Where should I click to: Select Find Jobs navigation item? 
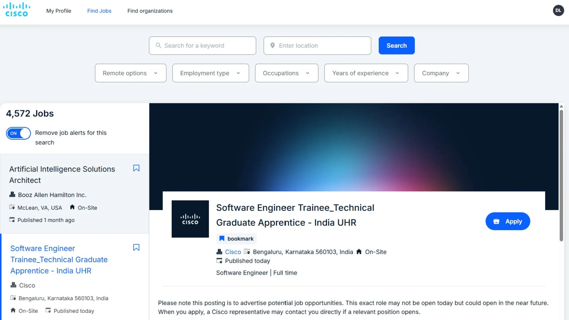click(99, 11)
